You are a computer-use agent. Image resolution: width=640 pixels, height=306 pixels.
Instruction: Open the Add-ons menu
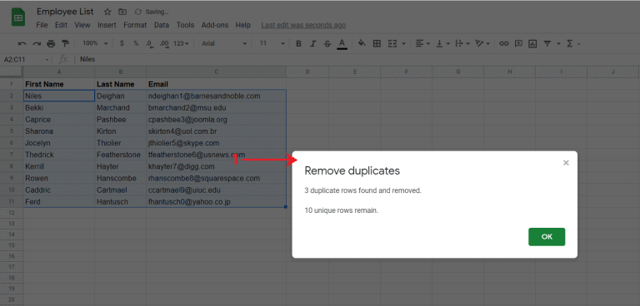pos(215,25)
